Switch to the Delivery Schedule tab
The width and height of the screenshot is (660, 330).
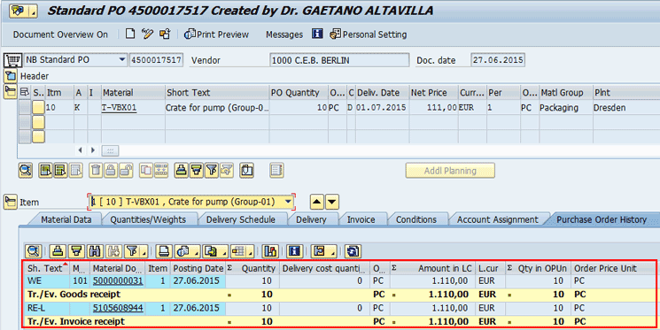click(241, 219)
